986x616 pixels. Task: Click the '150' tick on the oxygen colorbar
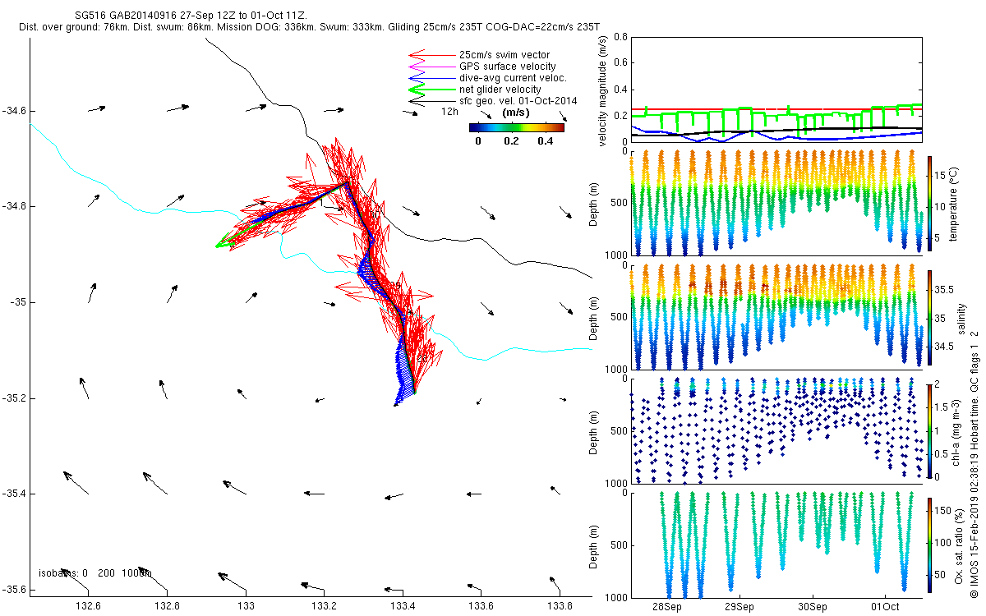[x=944, y=511]
